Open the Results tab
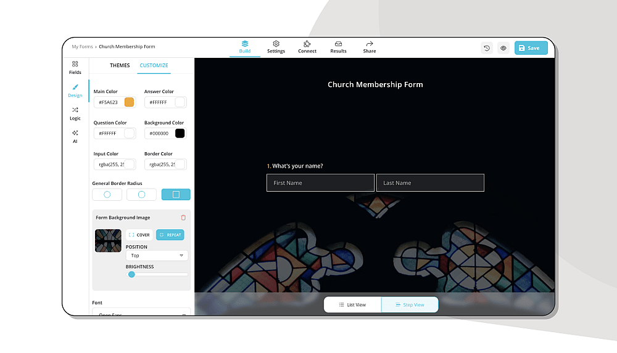The height and width of the screenshot is (353, 617). click(338, 47)
